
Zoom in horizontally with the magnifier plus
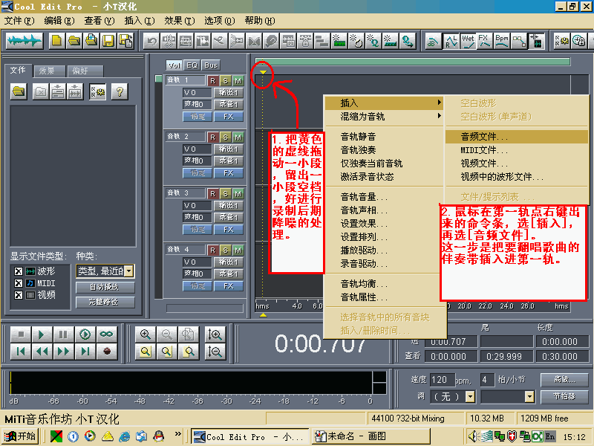[146, 334]
